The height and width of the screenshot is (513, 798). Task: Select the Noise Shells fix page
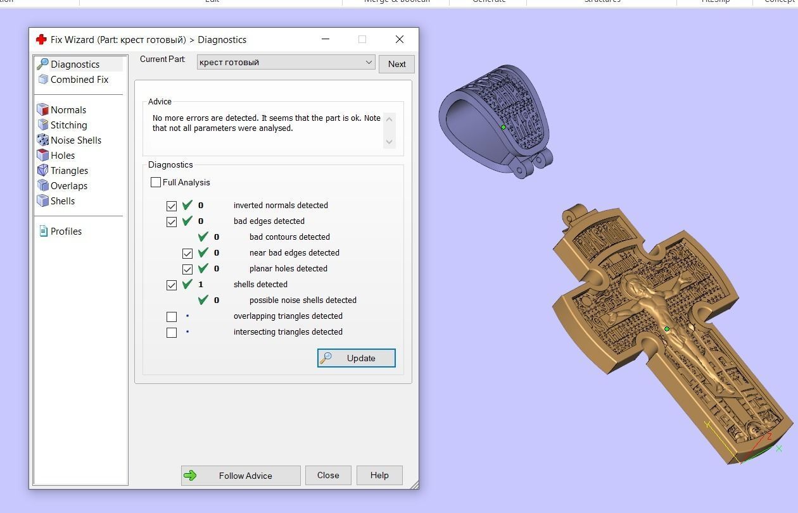(x=69, y=140)
